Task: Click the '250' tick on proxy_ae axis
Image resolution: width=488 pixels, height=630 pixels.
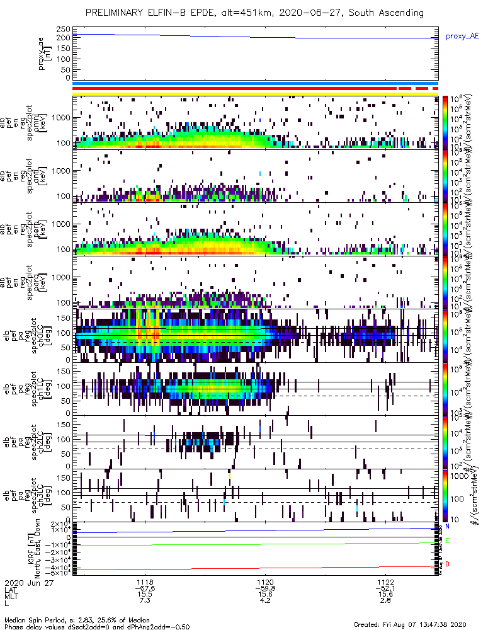Action: tap(65, 30)
